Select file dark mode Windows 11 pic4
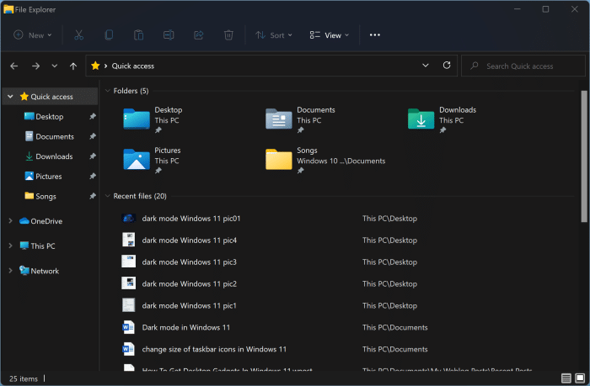This screenshot has height=386, width=590. coord(190,240)
